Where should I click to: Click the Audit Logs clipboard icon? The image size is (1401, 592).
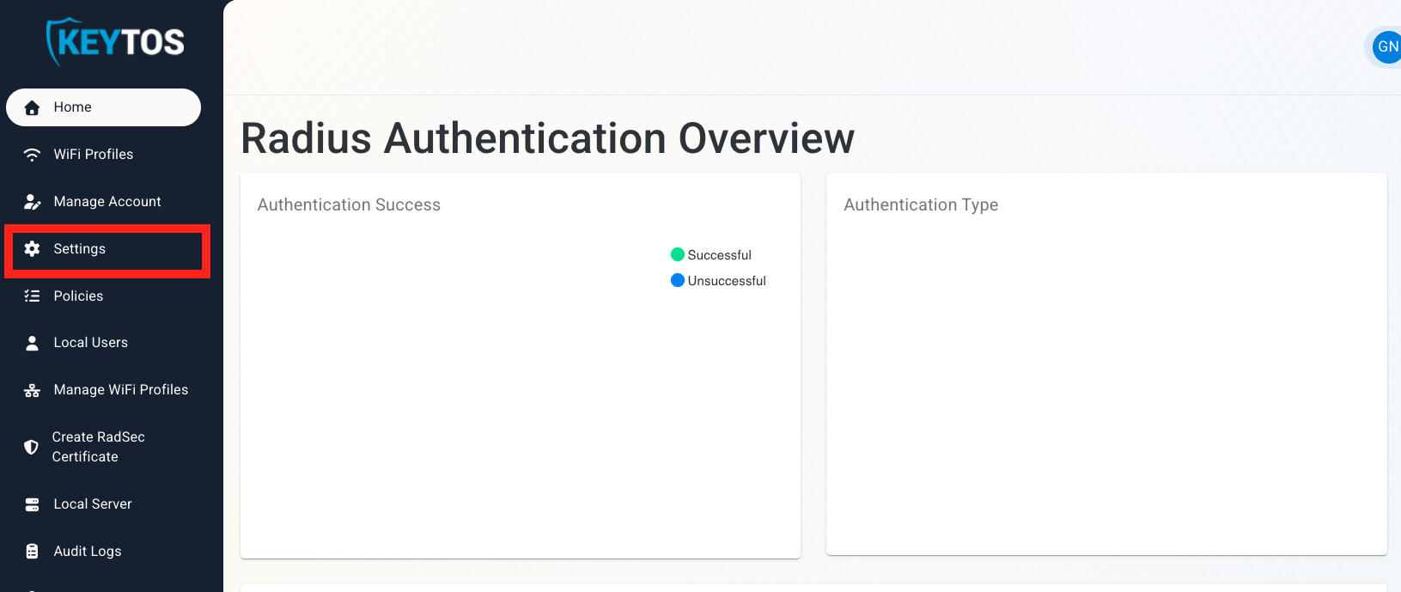pos(32,552)
